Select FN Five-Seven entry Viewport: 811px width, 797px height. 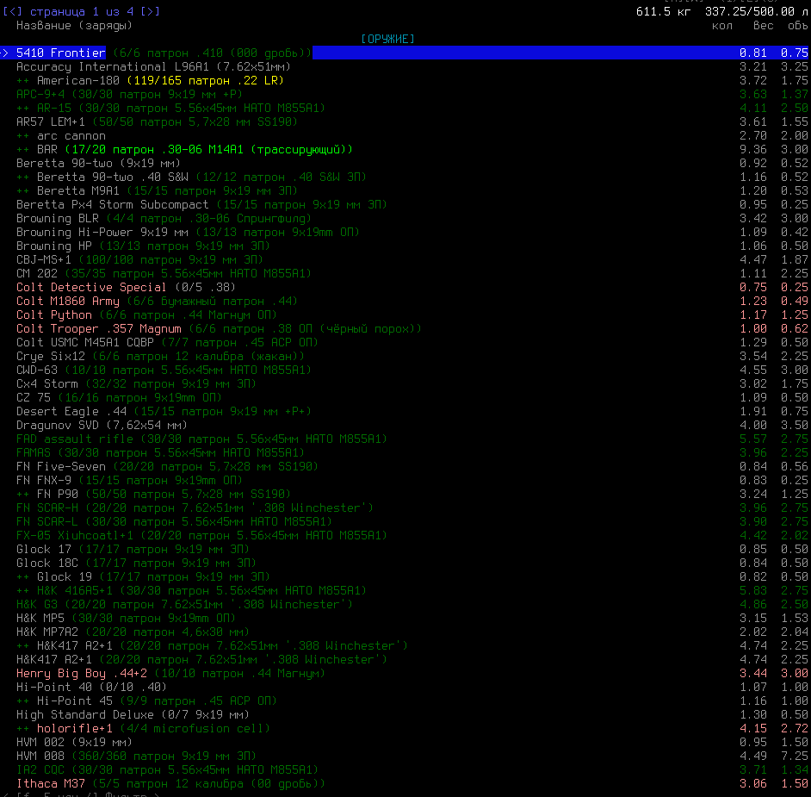405,467
